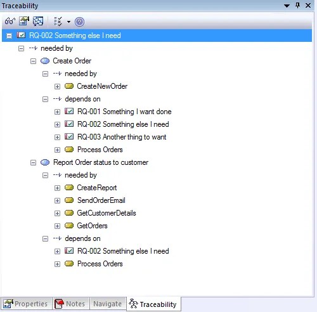Click the pin auto-hide icon
The height and width of the screenshot is (312, 317).
298,5
